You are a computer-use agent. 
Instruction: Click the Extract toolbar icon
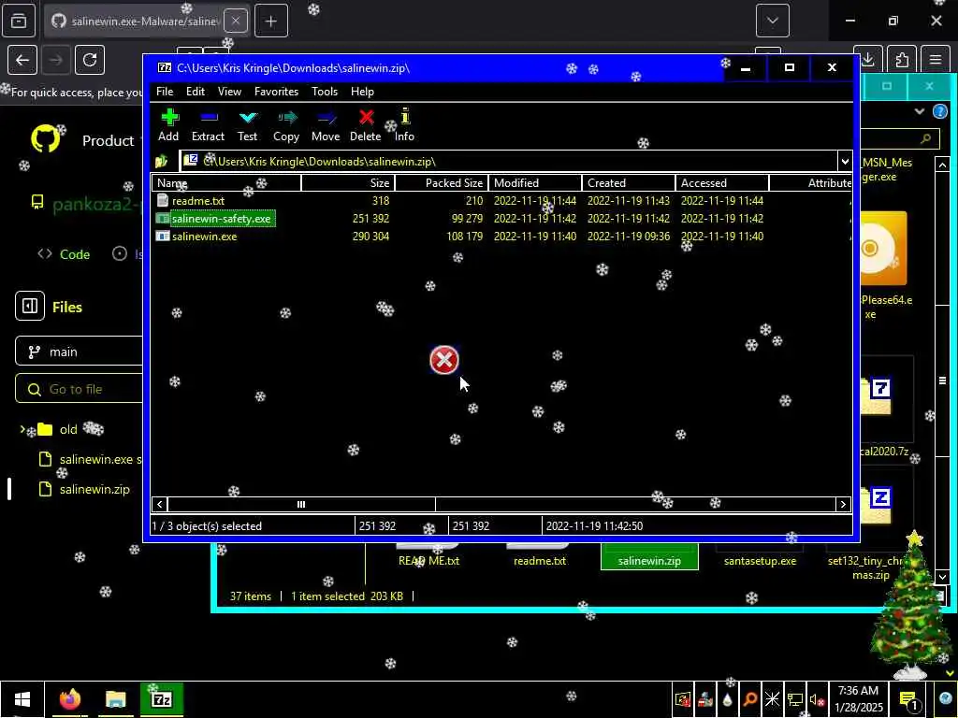coord(208,125)
